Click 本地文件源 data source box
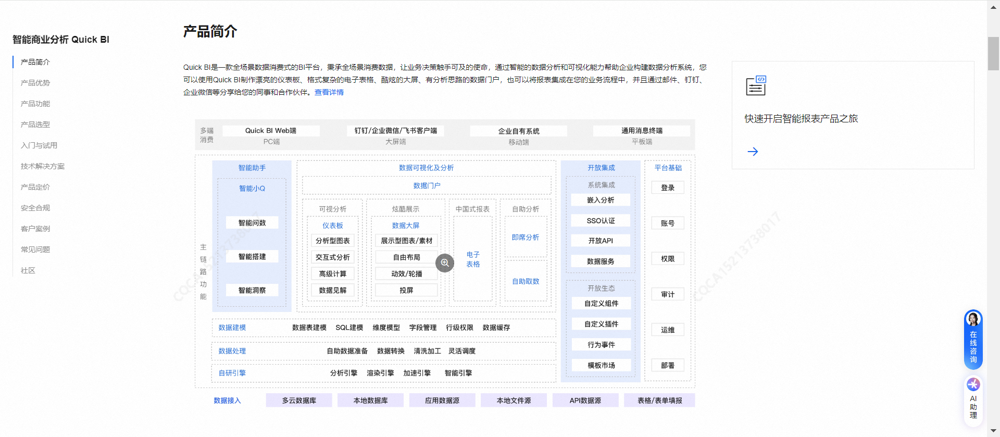 pyautogui.click(x=514, y=401)
